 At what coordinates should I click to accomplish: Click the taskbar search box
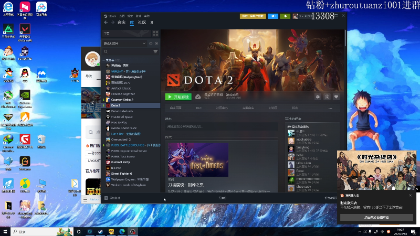click(x=42, y=231)
